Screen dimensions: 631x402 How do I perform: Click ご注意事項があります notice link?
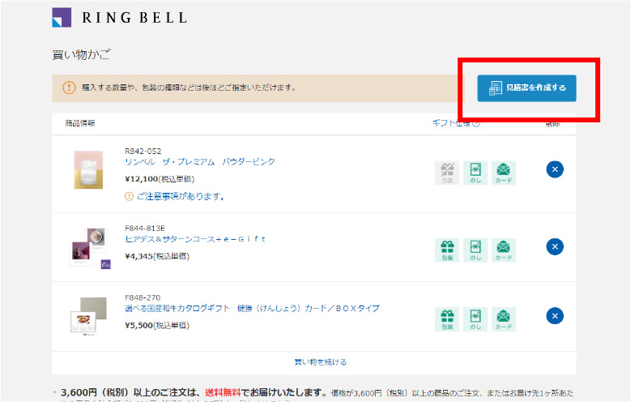pos(181,197)
